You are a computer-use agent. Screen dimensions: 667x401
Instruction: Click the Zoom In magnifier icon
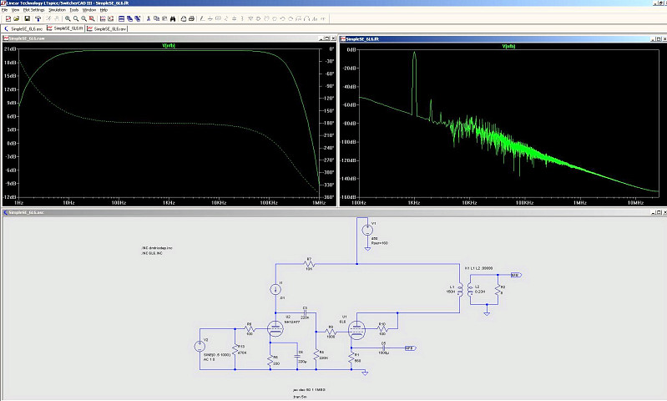pyautogui.click(x=68, y=18)
